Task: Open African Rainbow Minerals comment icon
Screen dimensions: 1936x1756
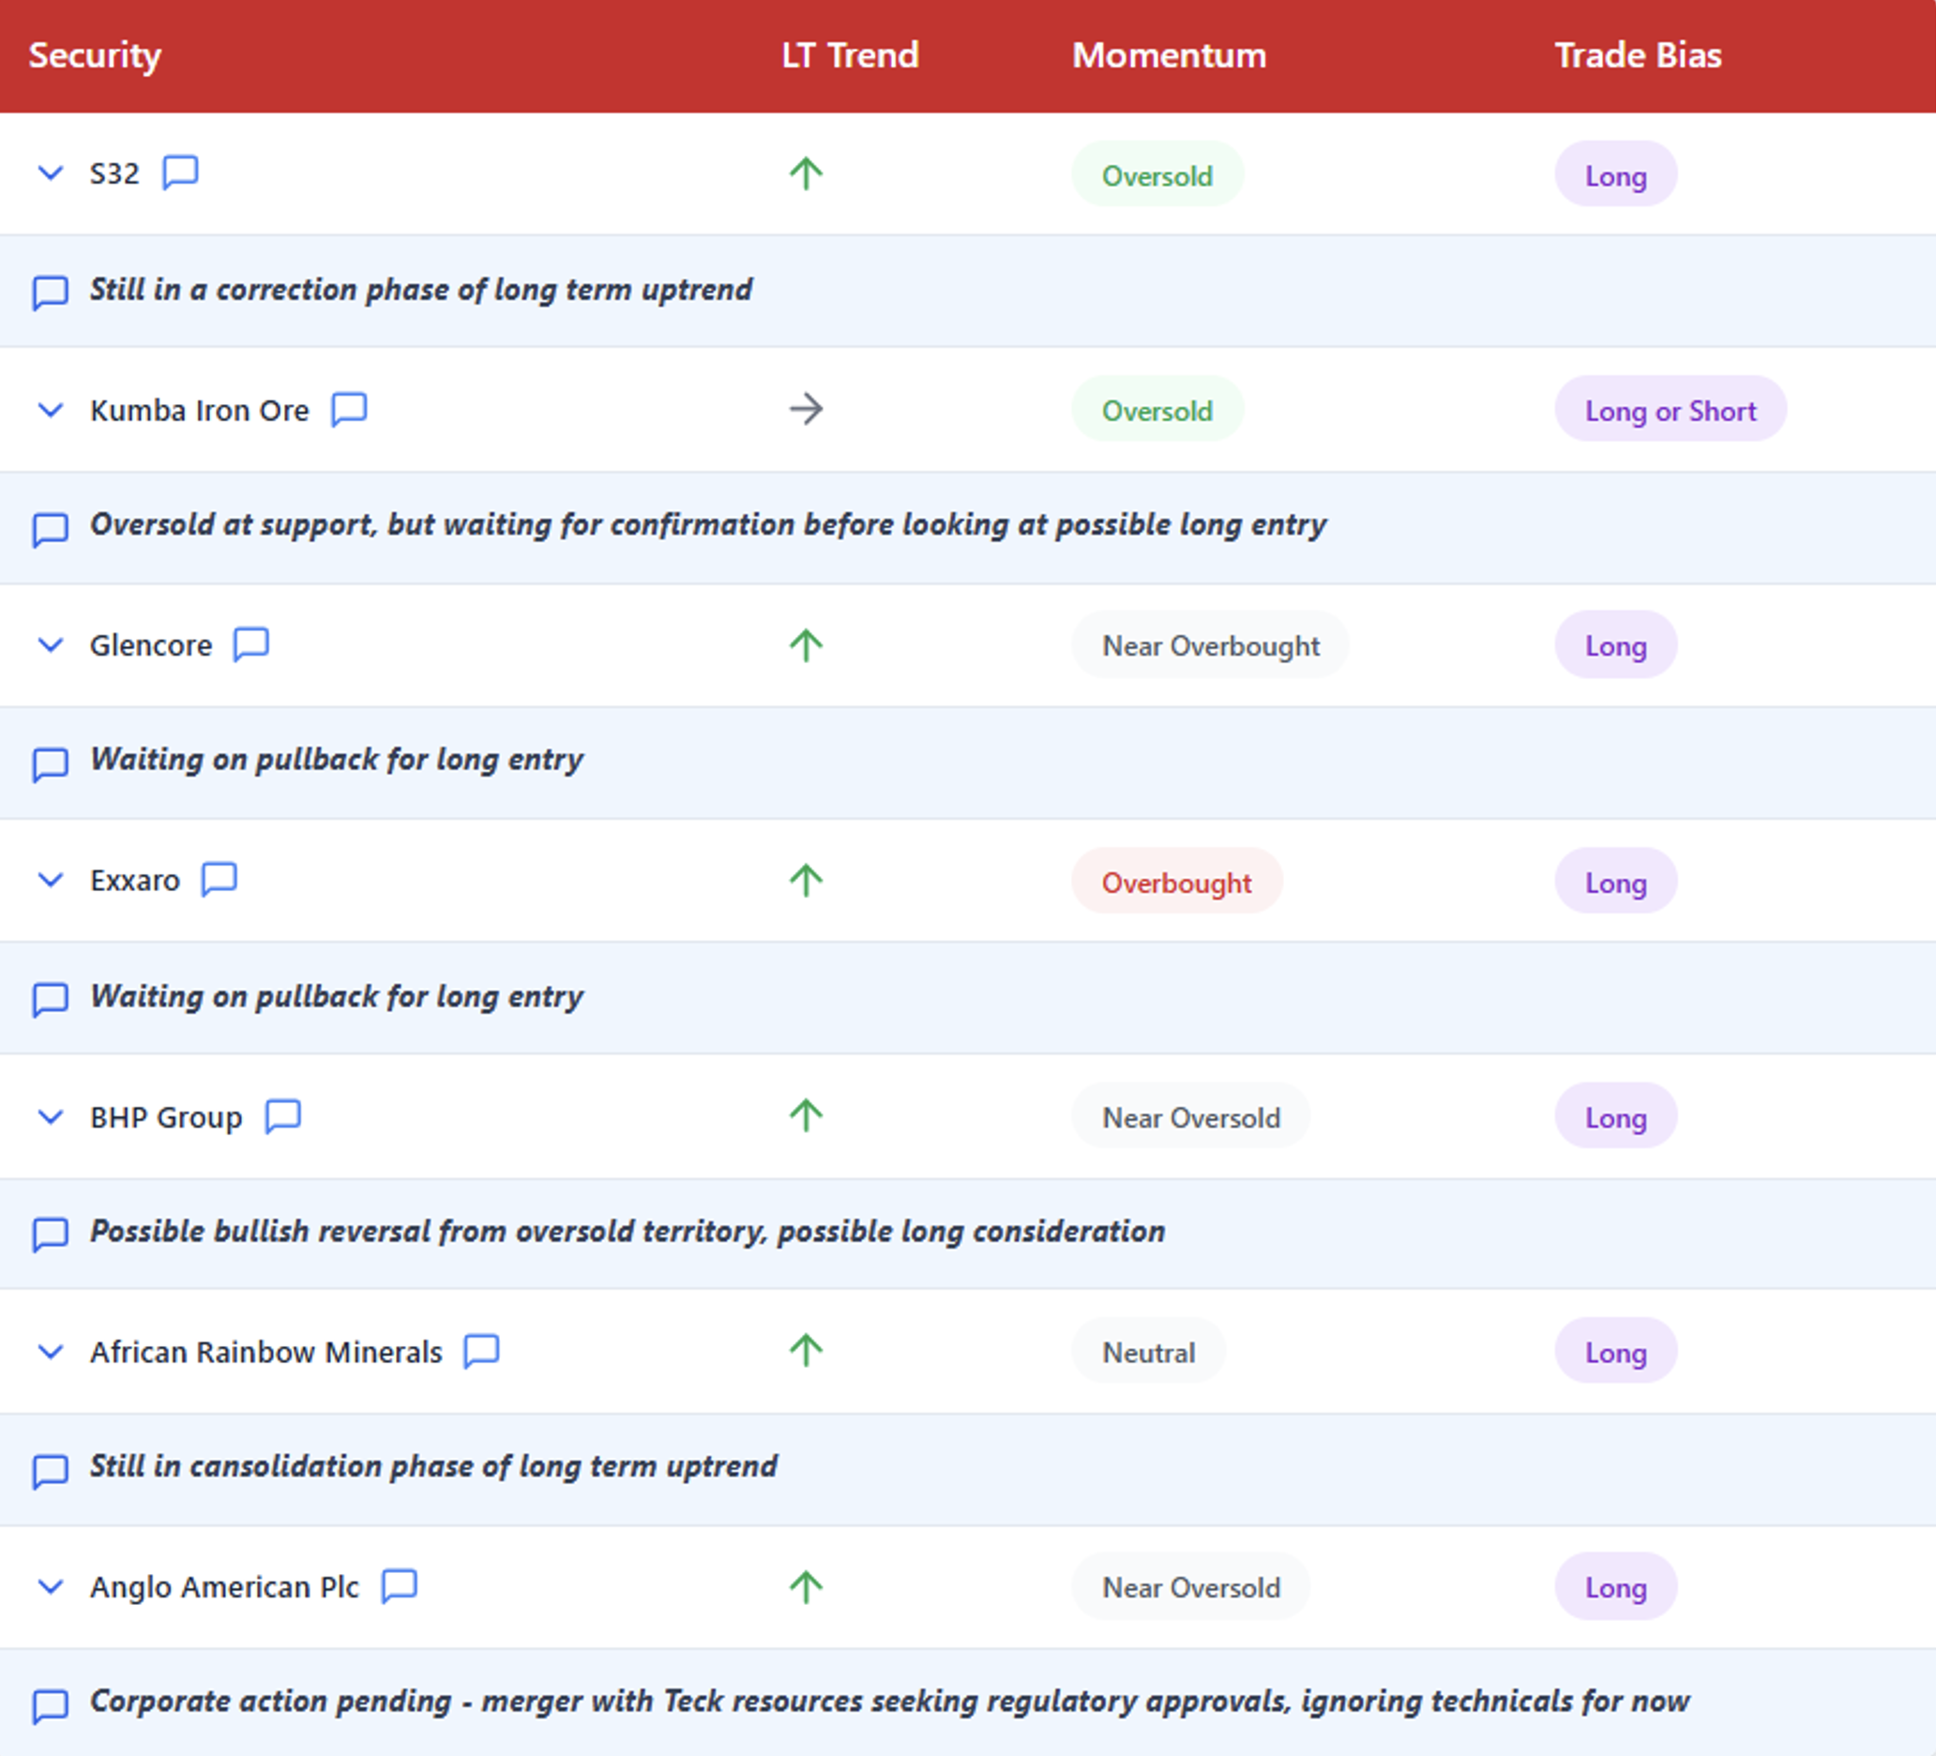Action: (x=481, y=1352)
